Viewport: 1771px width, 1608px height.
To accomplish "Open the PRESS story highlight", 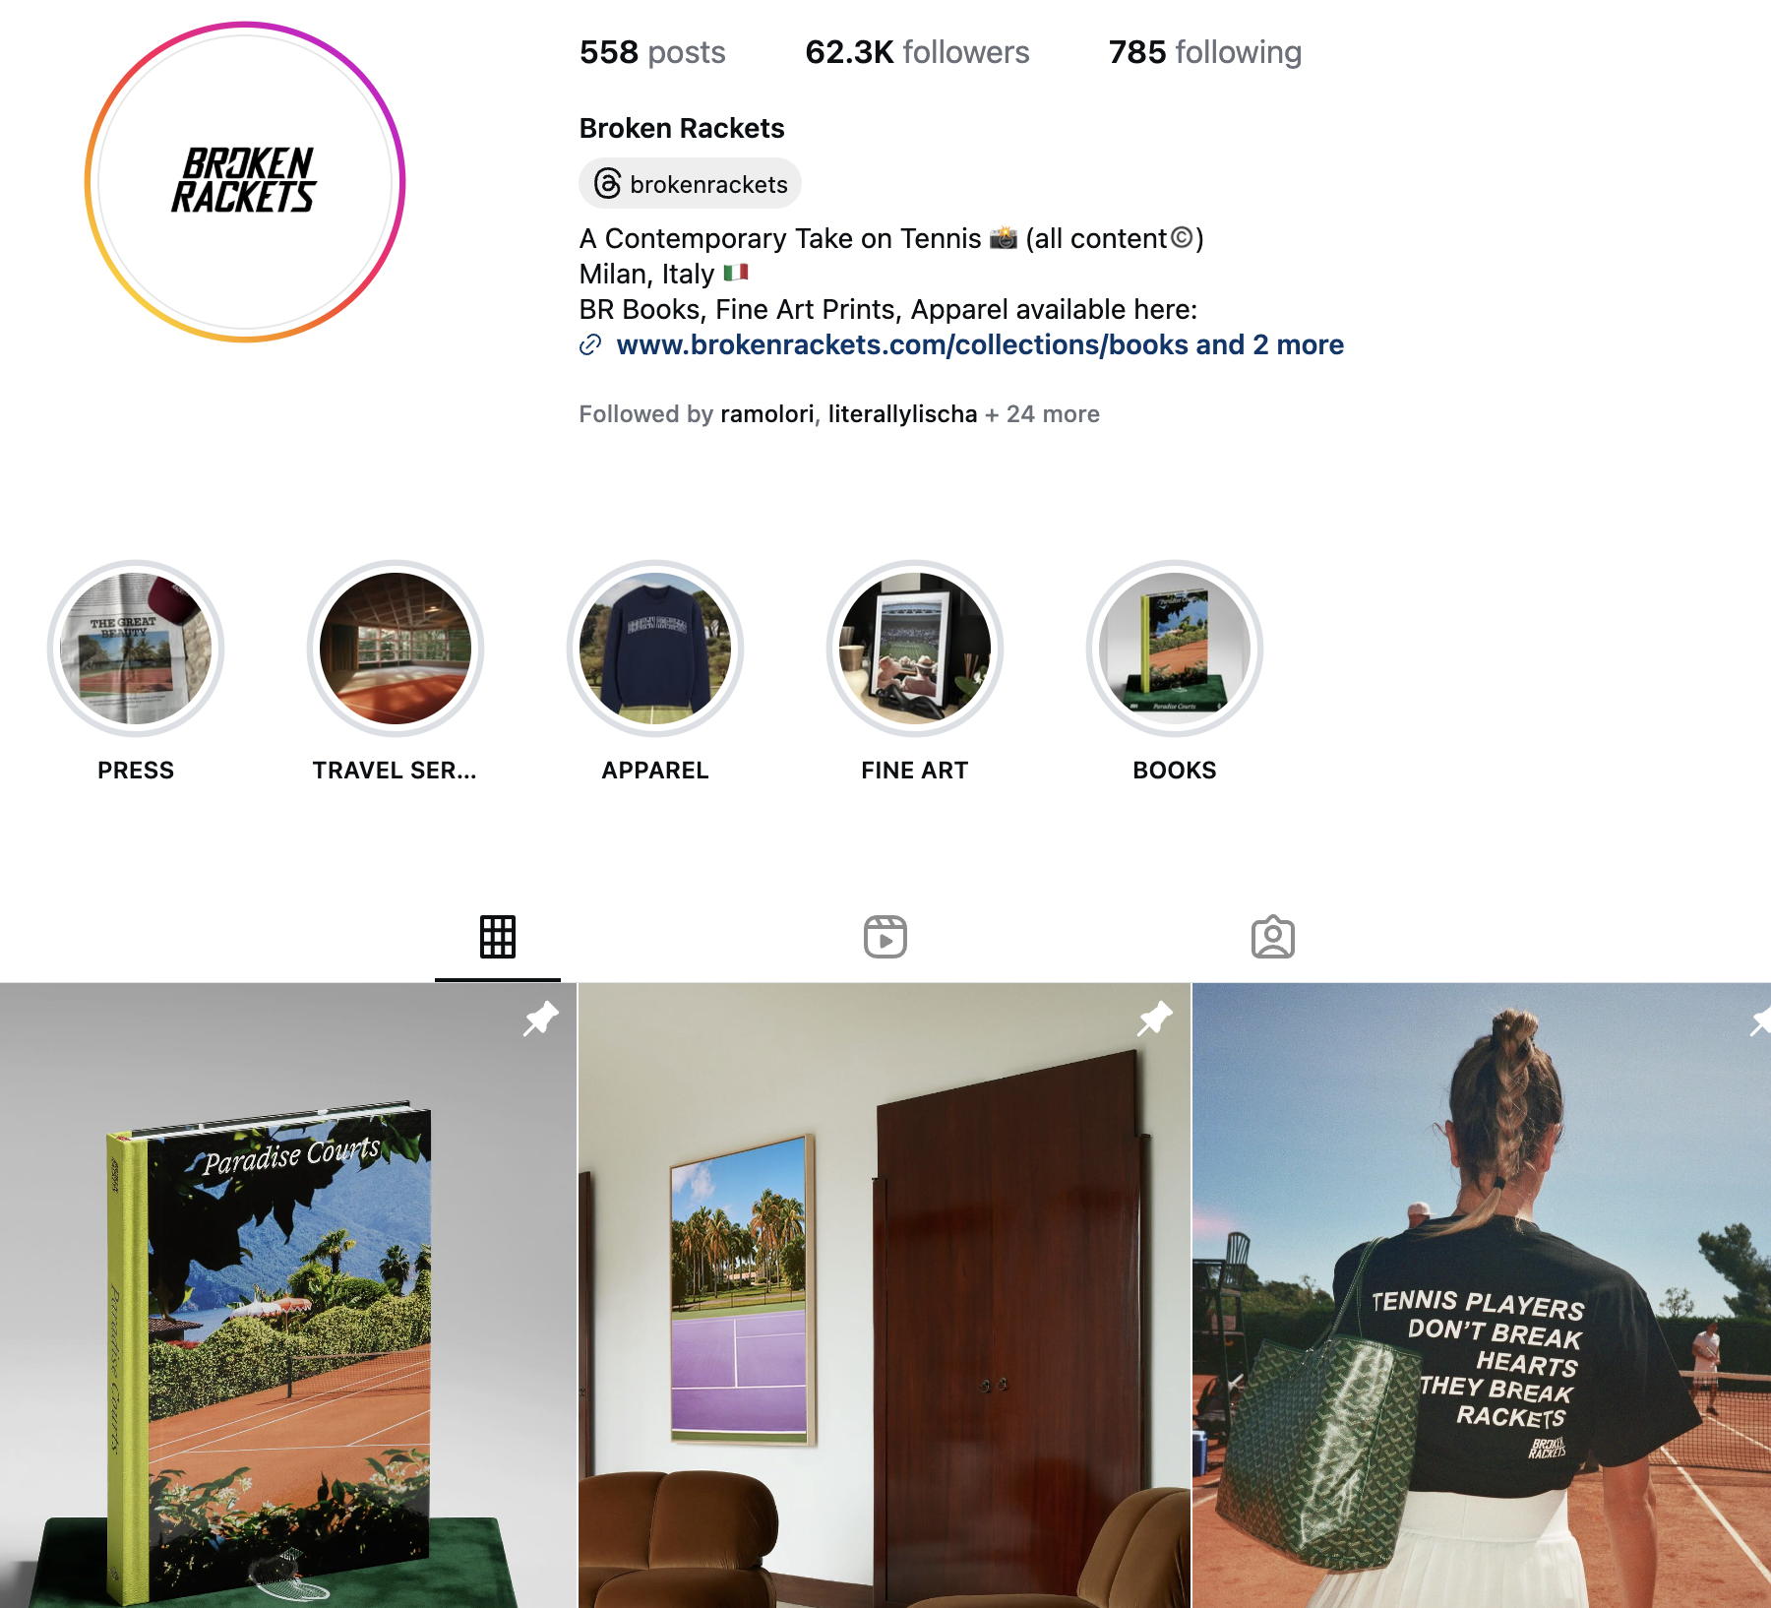I will coord(136,649).
